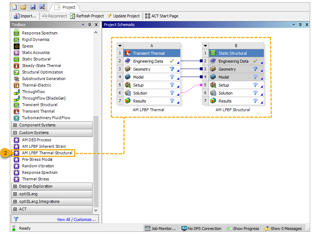
Task: Select Thermal-Electric system
Action: tap(33, 85)
